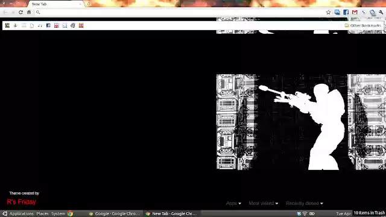Screen dimensions: 386x217
Task: Go forward using the forward arrow
Action: 13,12
